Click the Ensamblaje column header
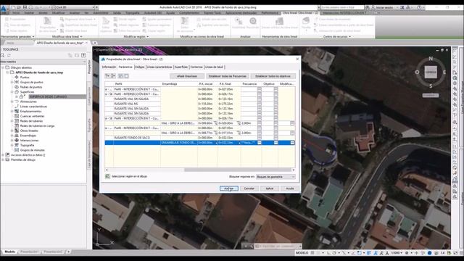Viewport: 464px width, 261px height. (x=179, y=84)
